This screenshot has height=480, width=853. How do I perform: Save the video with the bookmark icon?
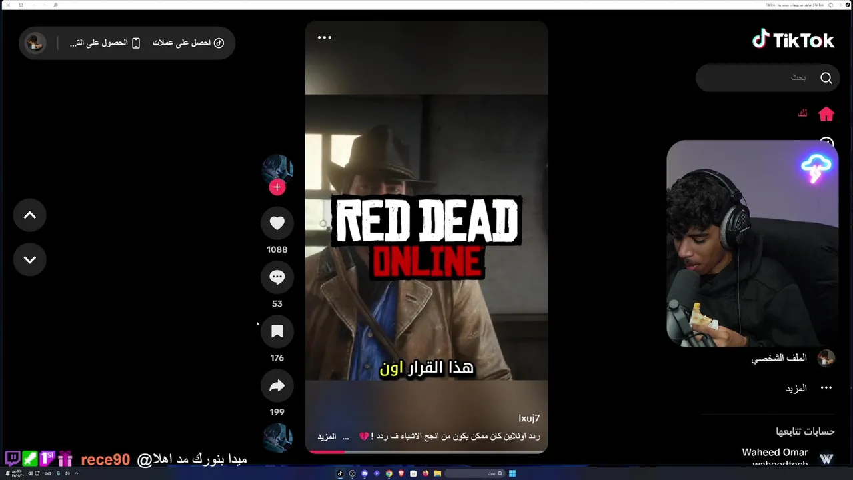click(x=277, y=331)
